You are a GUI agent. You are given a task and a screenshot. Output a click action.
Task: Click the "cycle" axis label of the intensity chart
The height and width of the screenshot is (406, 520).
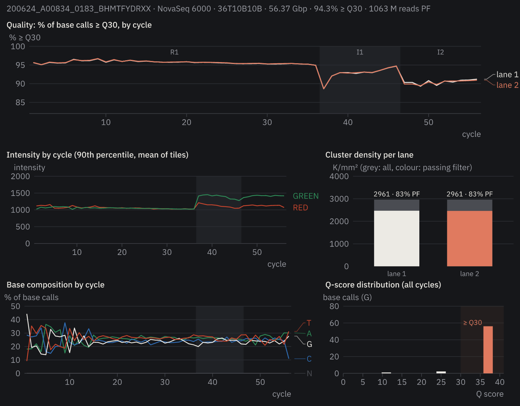click(277, 264)
